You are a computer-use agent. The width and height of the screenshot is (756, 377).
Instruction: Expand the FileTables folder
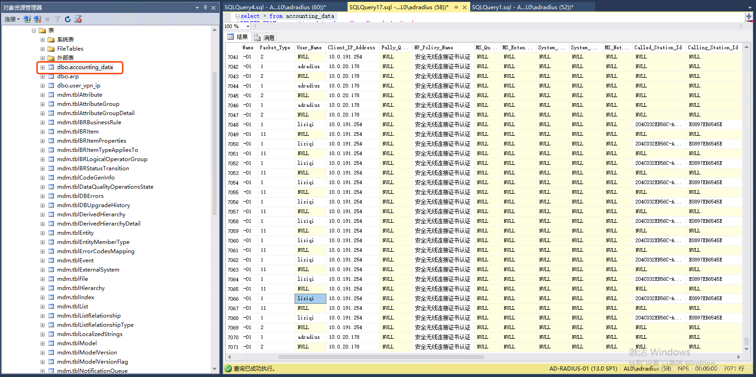(42, 49)
